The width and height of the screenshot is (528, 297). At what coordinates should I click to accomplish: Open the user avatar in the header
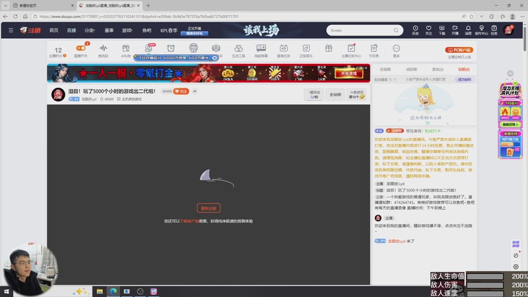pyautogui.click(x=508, y=30)
